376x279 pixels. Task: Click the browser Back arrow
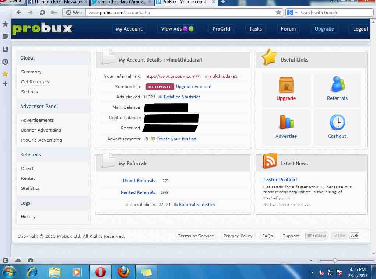pyautogui.click(x=19, y=13)
